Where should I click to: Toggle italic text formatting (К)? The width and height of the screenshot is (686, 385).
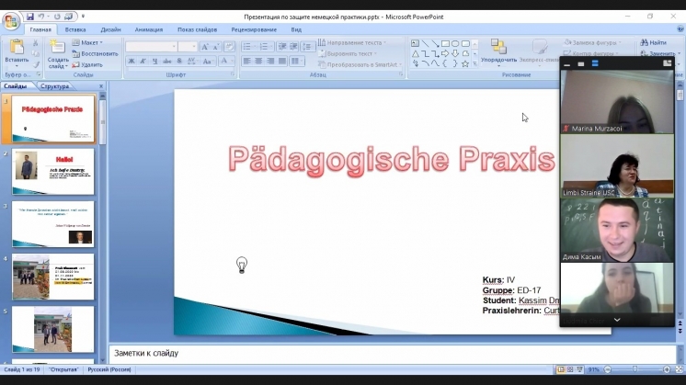point(143,62)
